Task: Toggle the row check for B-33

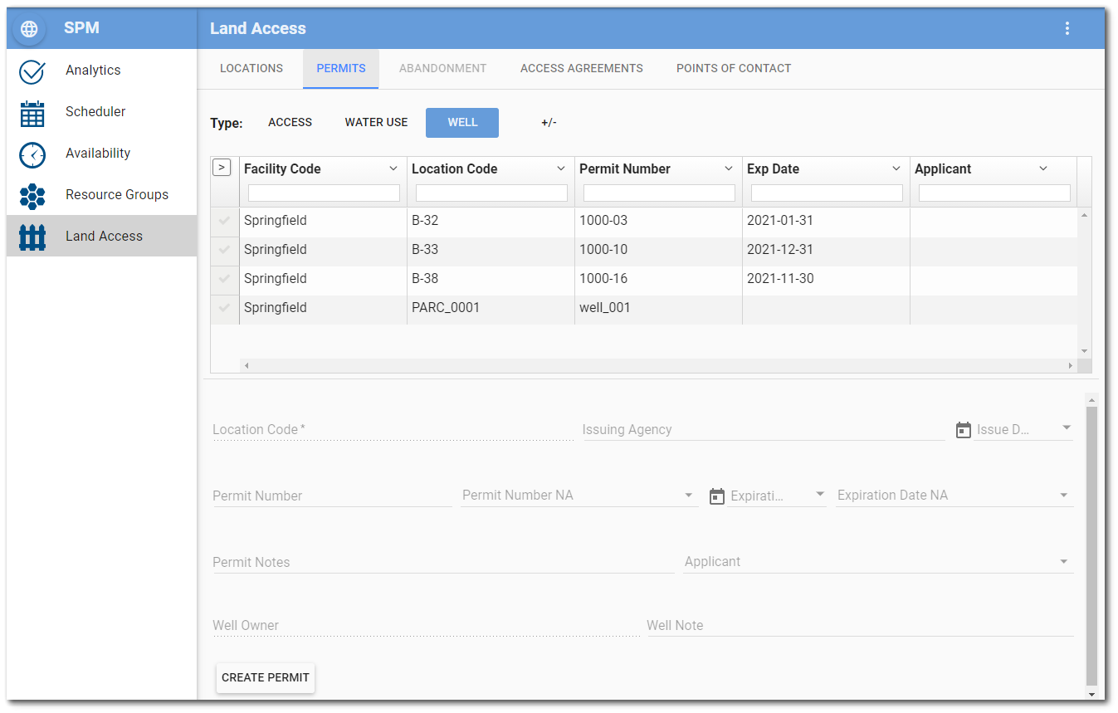Action: coord(224,250)
